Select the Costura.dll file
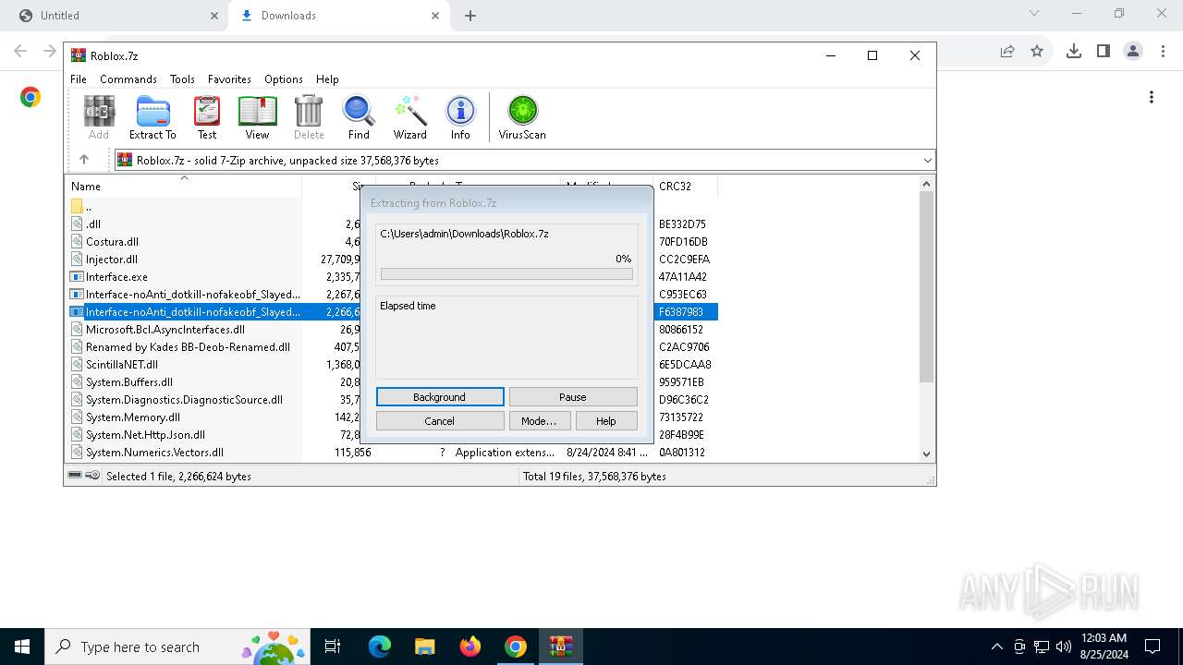This screenshot has height=665, width=1183. coord(112,242)
